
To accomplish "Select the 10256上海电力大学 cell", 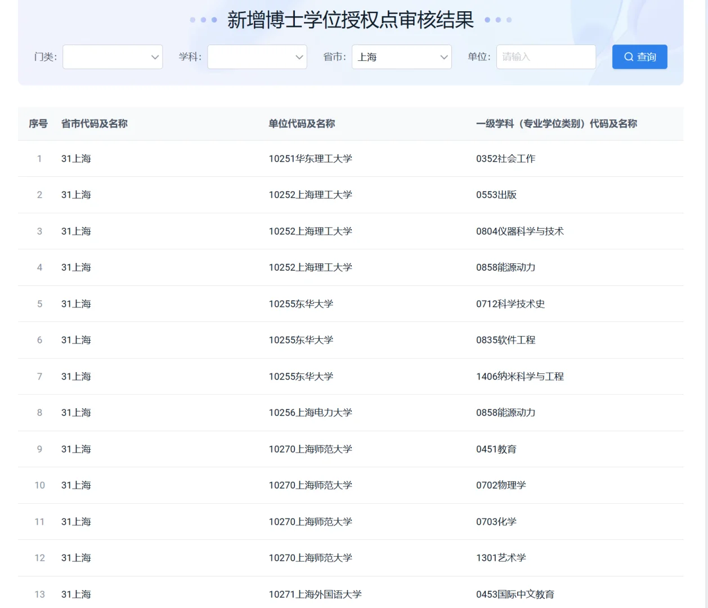I will coord(310,413).
